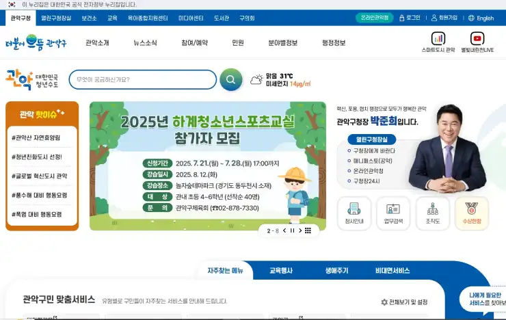Open 구의회 in top bar
This screenshot has width=506, height=320.
(247, 18)
